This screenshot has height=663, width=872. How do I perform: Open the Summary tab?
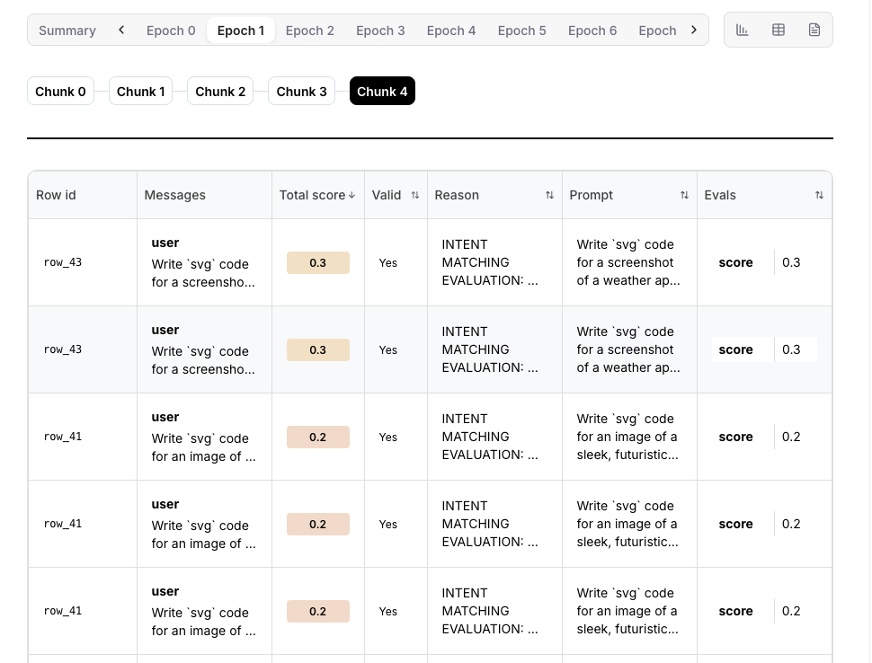click(x=67, y=30)
